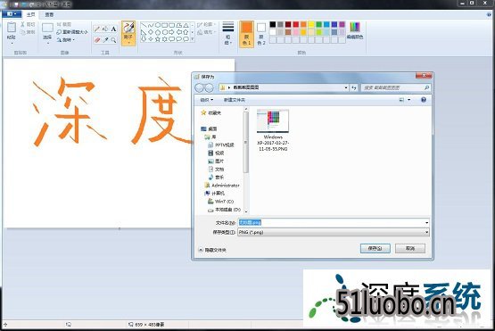Select Color 2 swatch button
Image resolution: width=495 pixels, height=331 pixels.
point(261,34)
